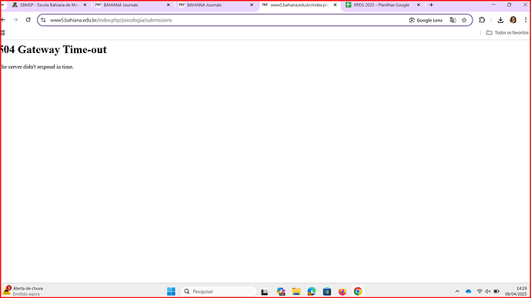This screenshot has height=298, width=531.
Task: Open Wi-Fi network settings in tray
Action: tap(479, 291)
